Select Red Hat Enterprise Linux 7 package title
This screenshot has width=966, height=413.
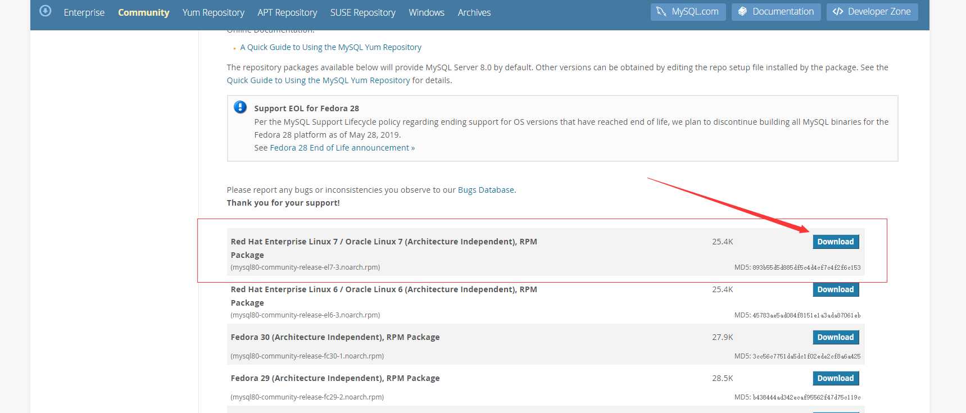pyautogui.click(x=384, y=248)
